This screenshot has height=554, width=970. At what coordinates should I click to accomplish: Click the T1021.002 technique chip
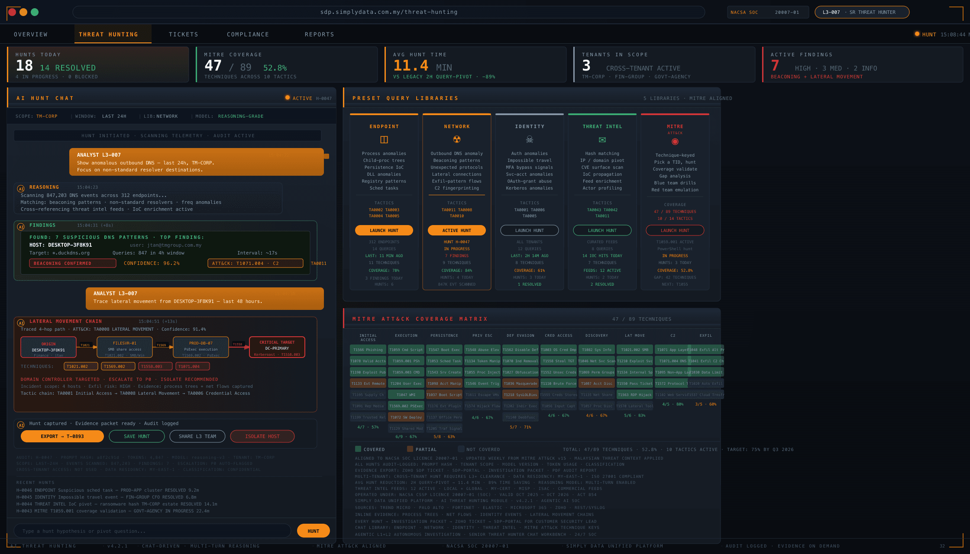pyautogui.click(x=81, y=366)
